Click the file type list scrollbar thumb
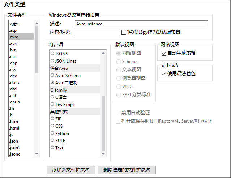Image resolution: width=231 pixels, height=178 pixels. 37,50
